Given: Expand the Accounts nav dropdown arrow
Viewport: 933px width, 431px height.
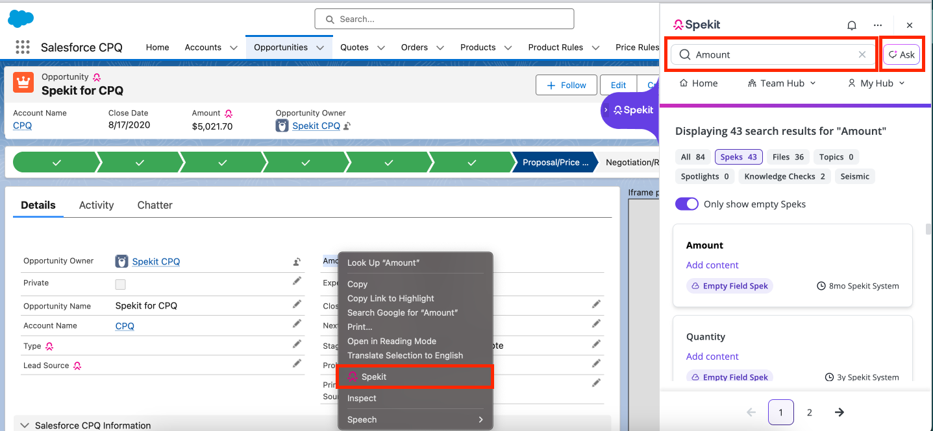Looking at the screenshot, I should point(234,48).
